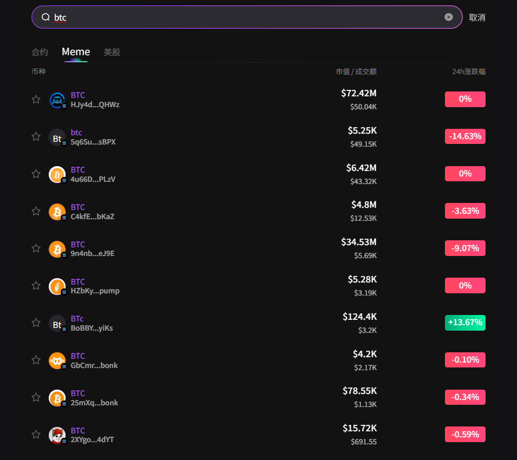
Task: Focus the btc search input field
Action: 247,17
